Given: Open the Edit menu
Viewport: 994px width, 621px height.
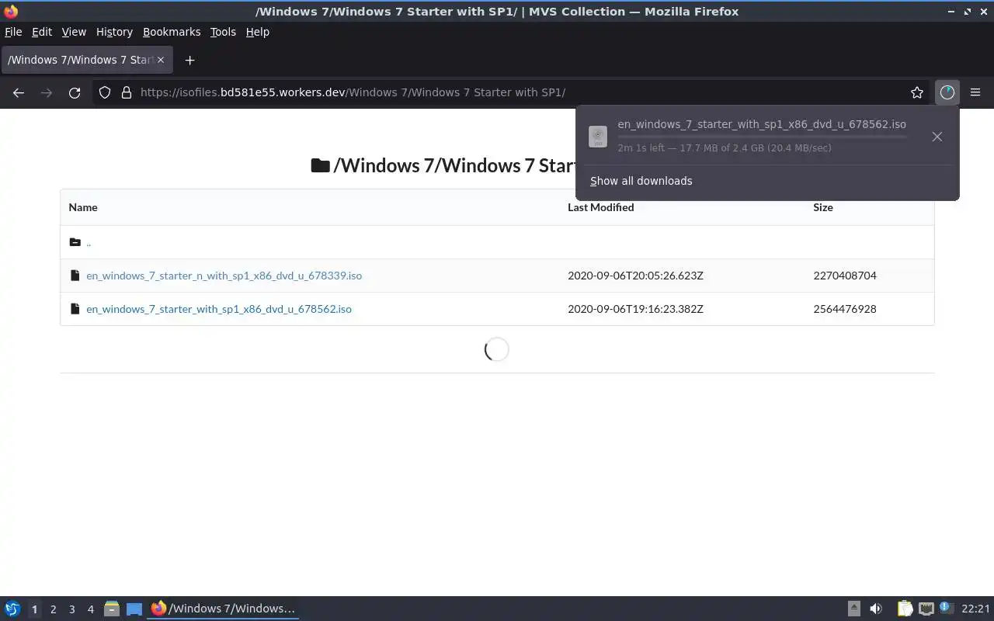Looking at the screenshot, I should pos(42,32).
